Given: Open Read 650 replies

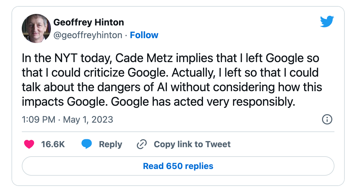Looking at the screenshot, I should (x=178, y=166).
